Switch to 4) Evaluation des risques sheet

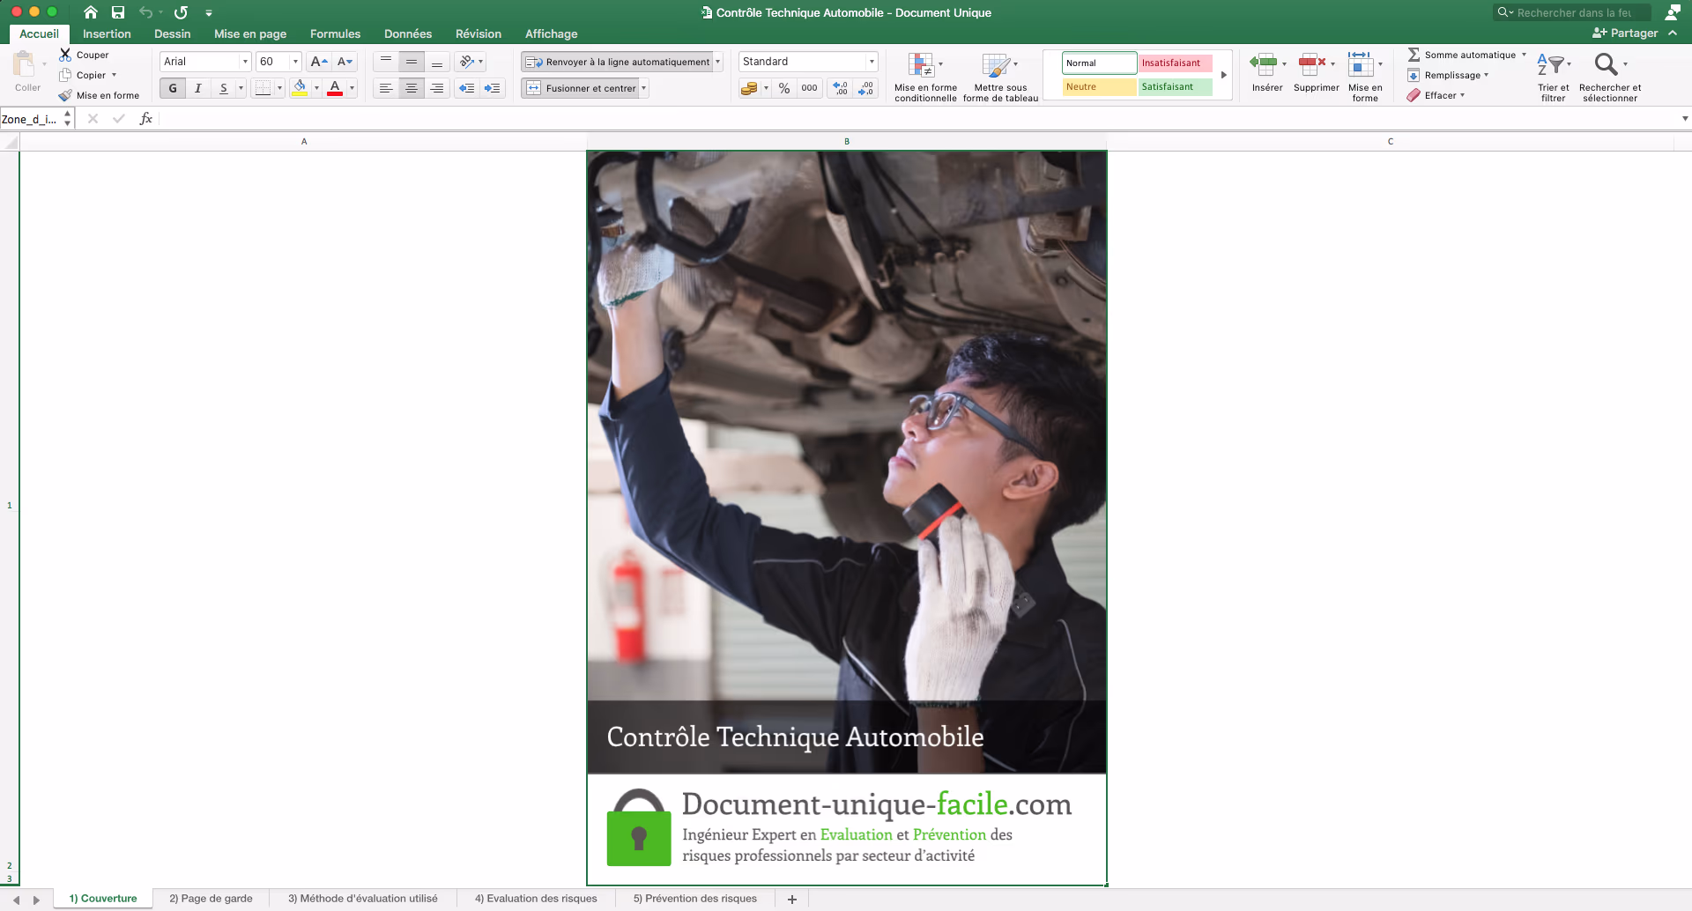[536, 899]
